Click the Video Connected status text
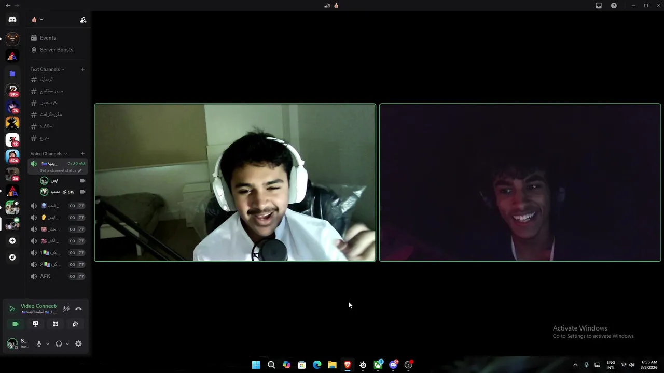Image resolution: width=664 pixels, height=373 pixels. coord(39,306)
